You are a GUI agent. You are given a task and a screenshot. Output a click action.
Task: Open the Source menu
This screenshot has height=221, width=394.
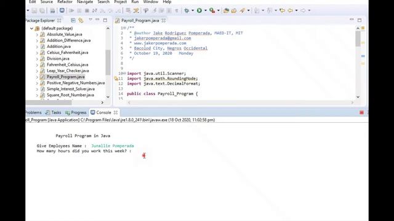[47, 2]
